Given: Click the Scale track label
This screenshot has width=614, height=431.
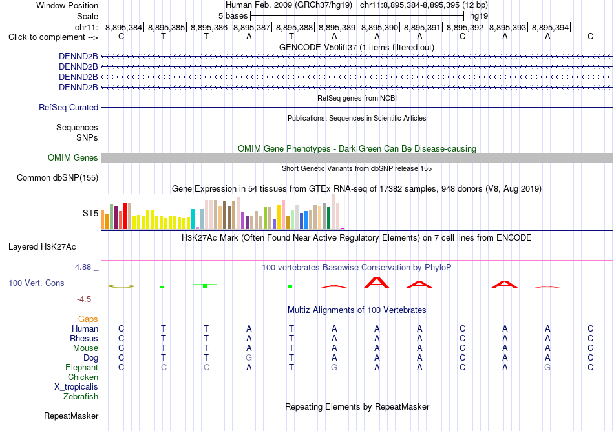Looking at the screenshot, I should pos(87,16).
